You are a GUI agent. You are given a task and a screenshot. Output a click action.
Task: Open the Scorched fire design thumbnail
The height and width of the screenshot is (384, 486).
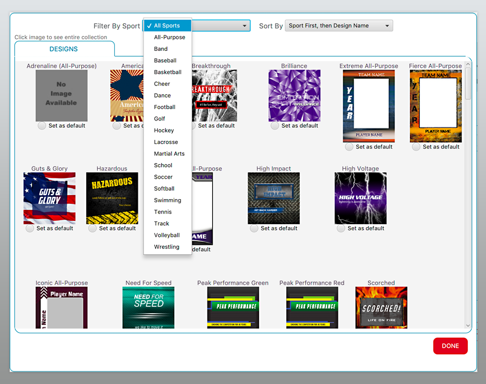pos(381,308)
